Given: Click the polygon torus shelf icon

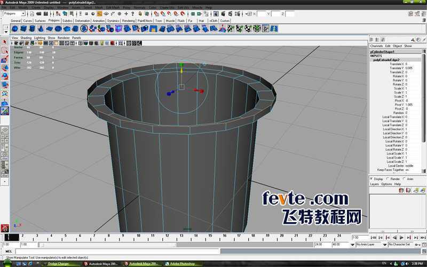Looking at the screenshot, I should pos(58,29).
